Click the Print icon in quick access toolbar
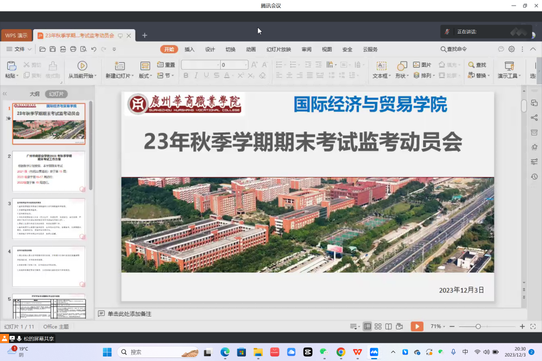The width and height of the screenshot is (542, 361). pyautogui.click(x=73, y=49)
